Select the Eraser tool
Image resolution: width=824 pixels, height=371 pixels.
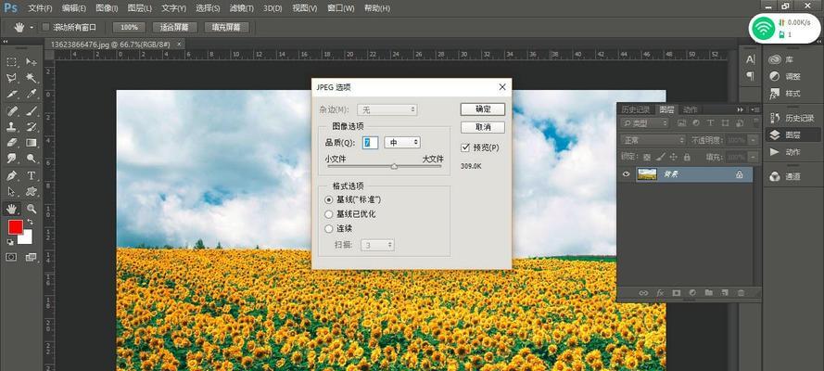[11, 143]
